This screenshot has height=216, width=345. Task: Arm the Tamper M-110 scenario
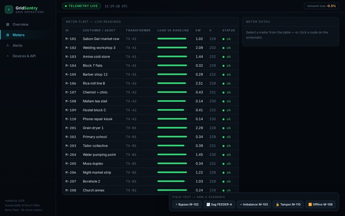(x=288, y=204)
